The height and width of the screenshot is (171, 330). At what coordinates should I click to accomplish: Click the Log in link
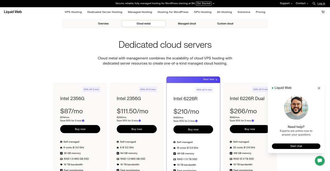point(321,4)
